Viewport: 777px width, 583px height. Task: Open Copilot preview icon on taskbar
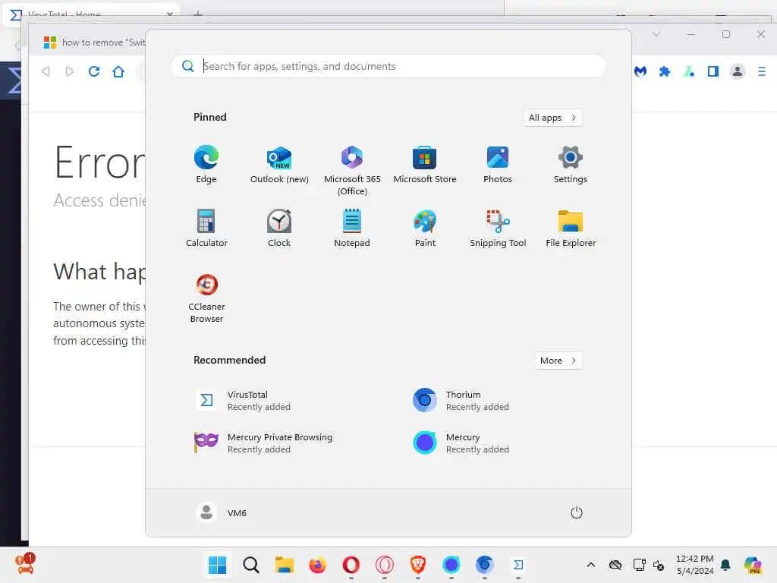[x=753, y=565]
